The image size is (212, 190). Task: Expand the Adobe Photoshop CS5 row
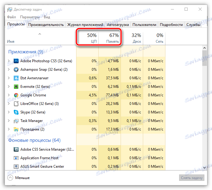(x=9, y=61)
